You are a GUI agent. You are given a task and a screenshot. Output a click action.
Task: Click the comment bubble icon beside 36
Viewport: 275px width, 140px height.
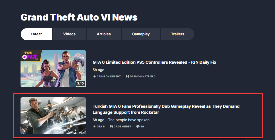[138, 127]
